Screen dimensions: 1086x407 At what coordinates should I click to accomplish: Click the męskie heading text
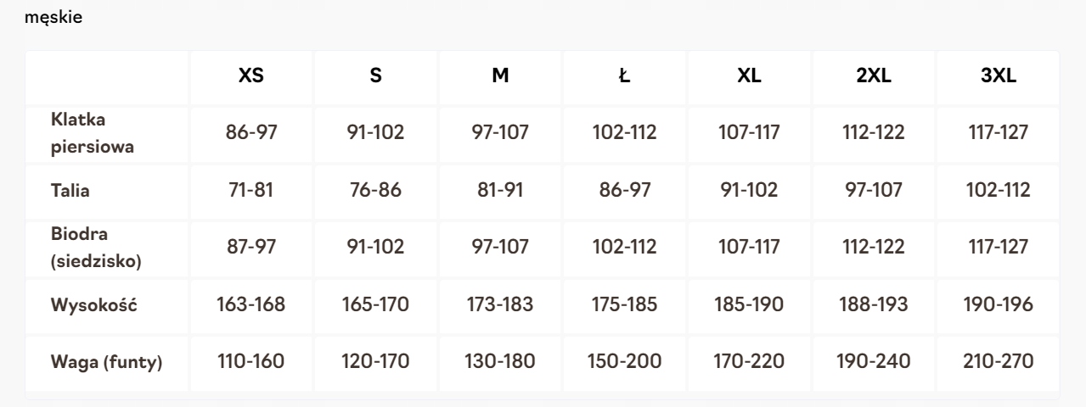54,17
